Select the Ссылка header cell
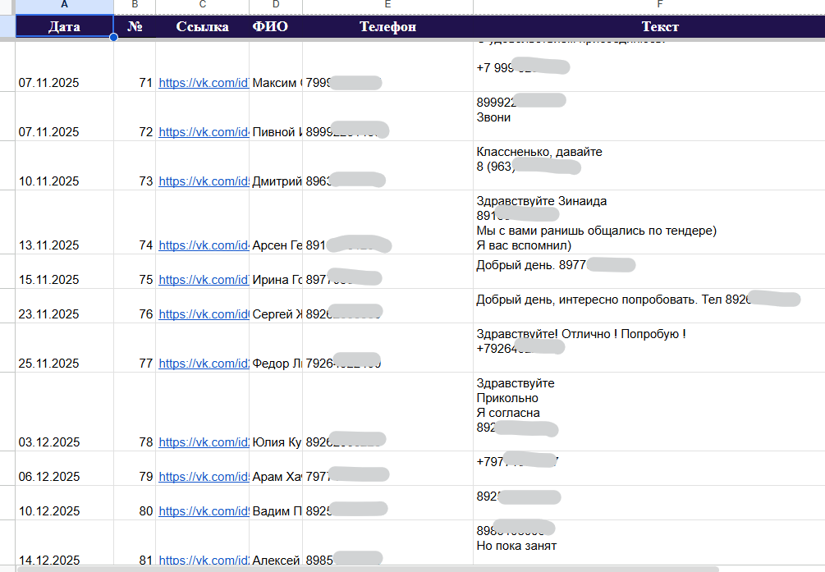Image resolution: width=825 pixels, height=572 pixels. (x=203, y=26)
